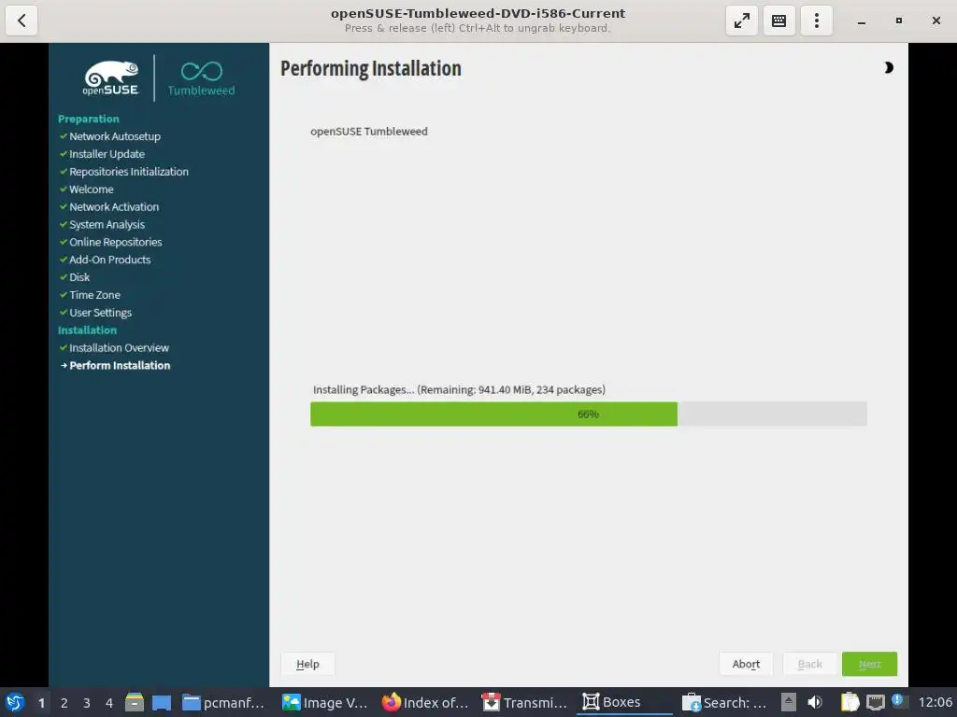Click the Installation section heading

[x=87, y=330]
